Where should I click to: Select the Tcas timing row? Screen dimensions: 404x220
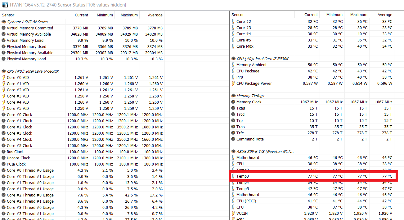[312, 108]
